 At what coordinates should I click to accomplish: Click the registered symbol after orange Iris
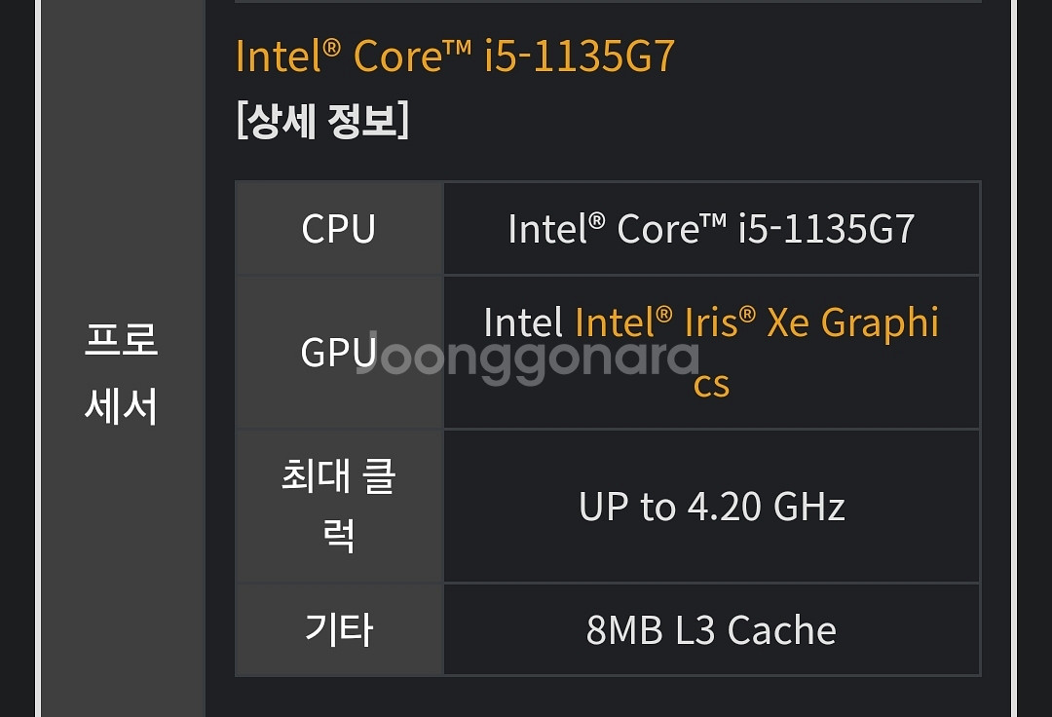[x=747, y=314]
